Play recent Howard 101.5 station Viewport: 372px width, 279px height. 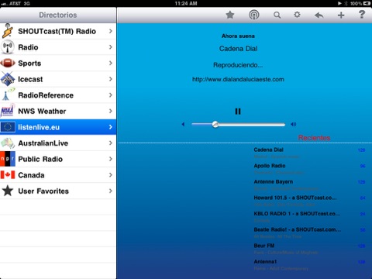[309, 201]
